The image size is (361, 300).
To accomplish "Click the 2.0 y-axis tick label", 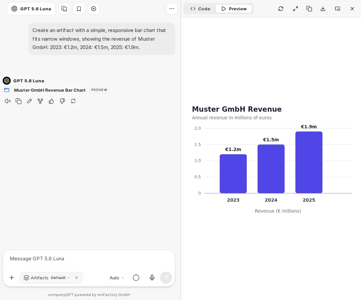I will [198, 128].
